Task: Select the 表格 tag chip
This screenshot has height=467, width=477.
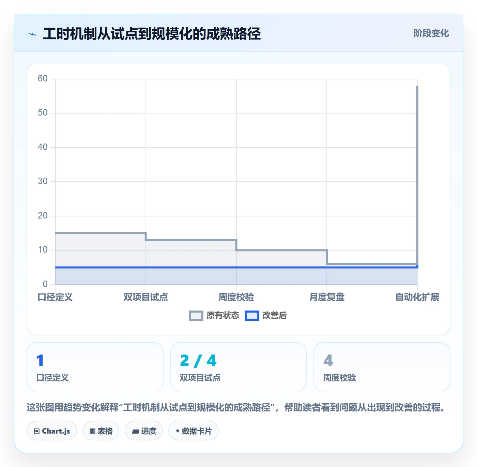Action: click(101, 431)
